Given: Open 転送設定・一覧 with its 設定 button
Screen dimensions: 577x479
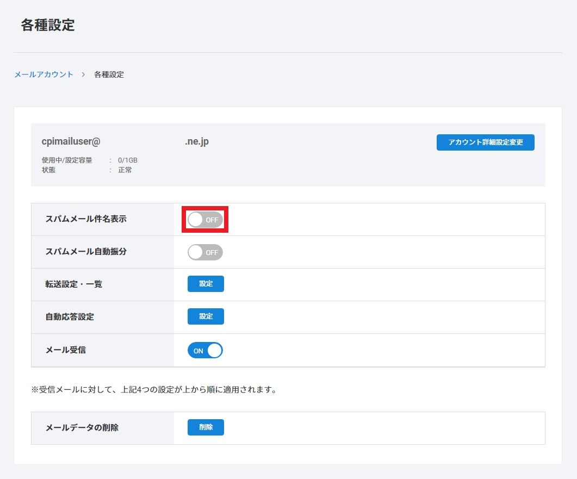Looking at the screenshot, I should click(x=206, y=284).
